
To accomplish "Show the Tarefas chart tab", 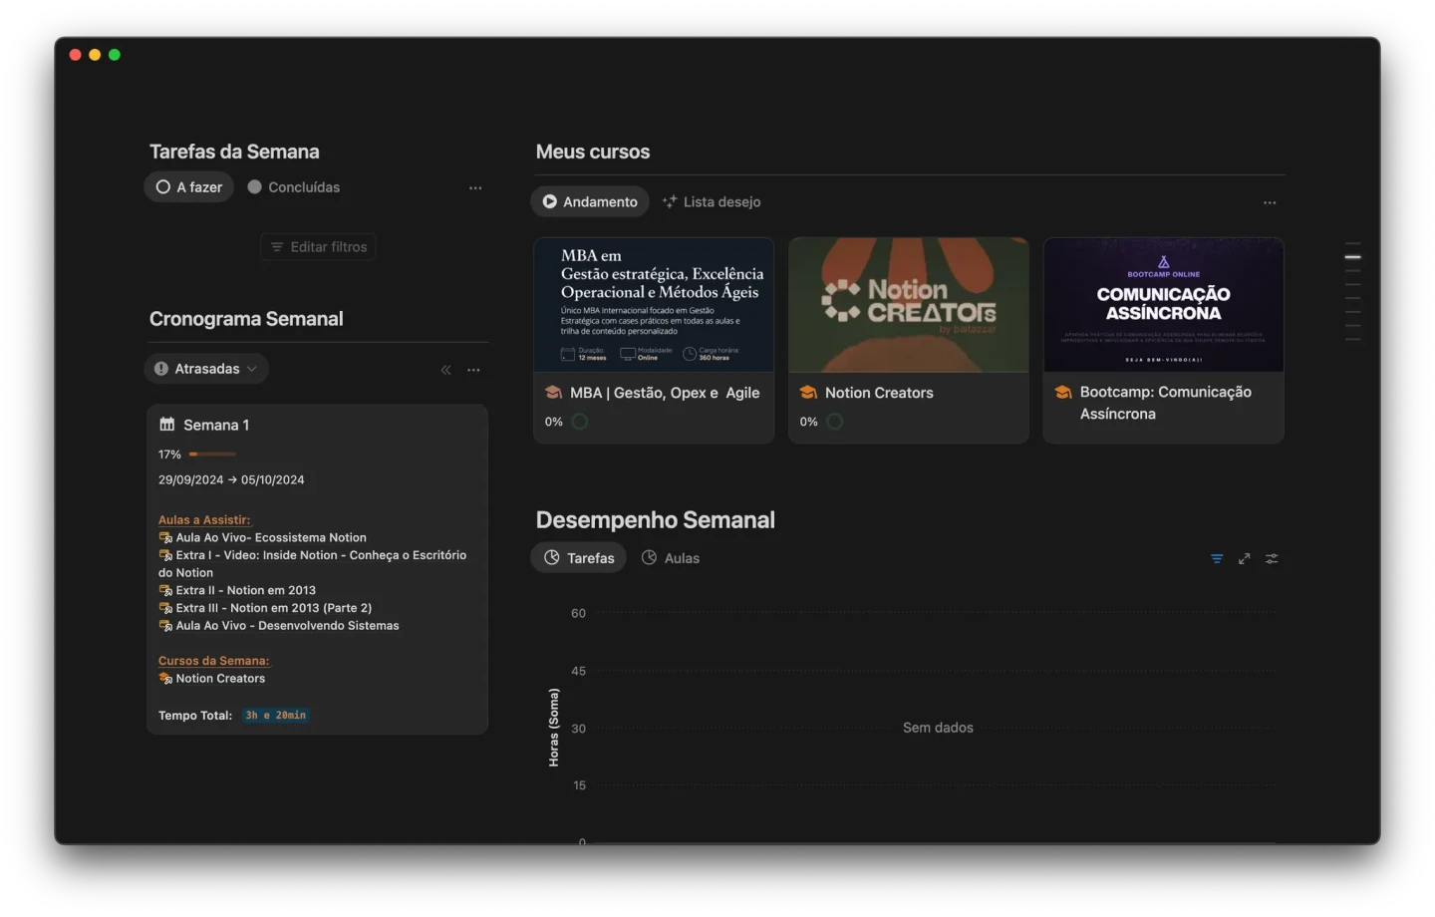I will 579,558.
